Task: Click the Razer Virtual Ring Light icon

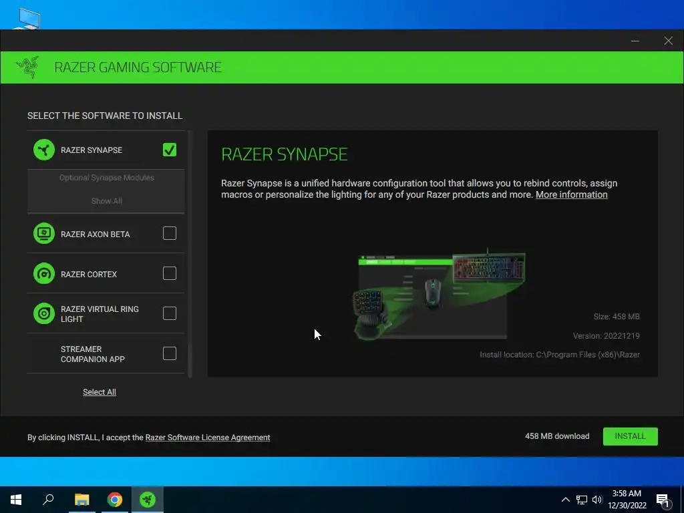Action: 44,314
